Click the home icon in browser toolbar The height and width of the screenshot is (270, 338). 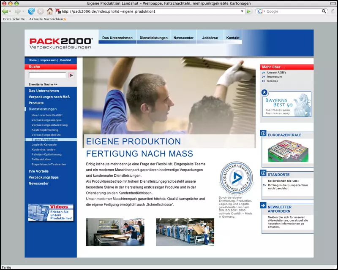49,11
